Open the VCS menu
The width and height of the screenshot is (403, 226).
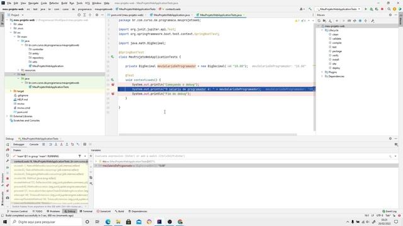[88, 3]
